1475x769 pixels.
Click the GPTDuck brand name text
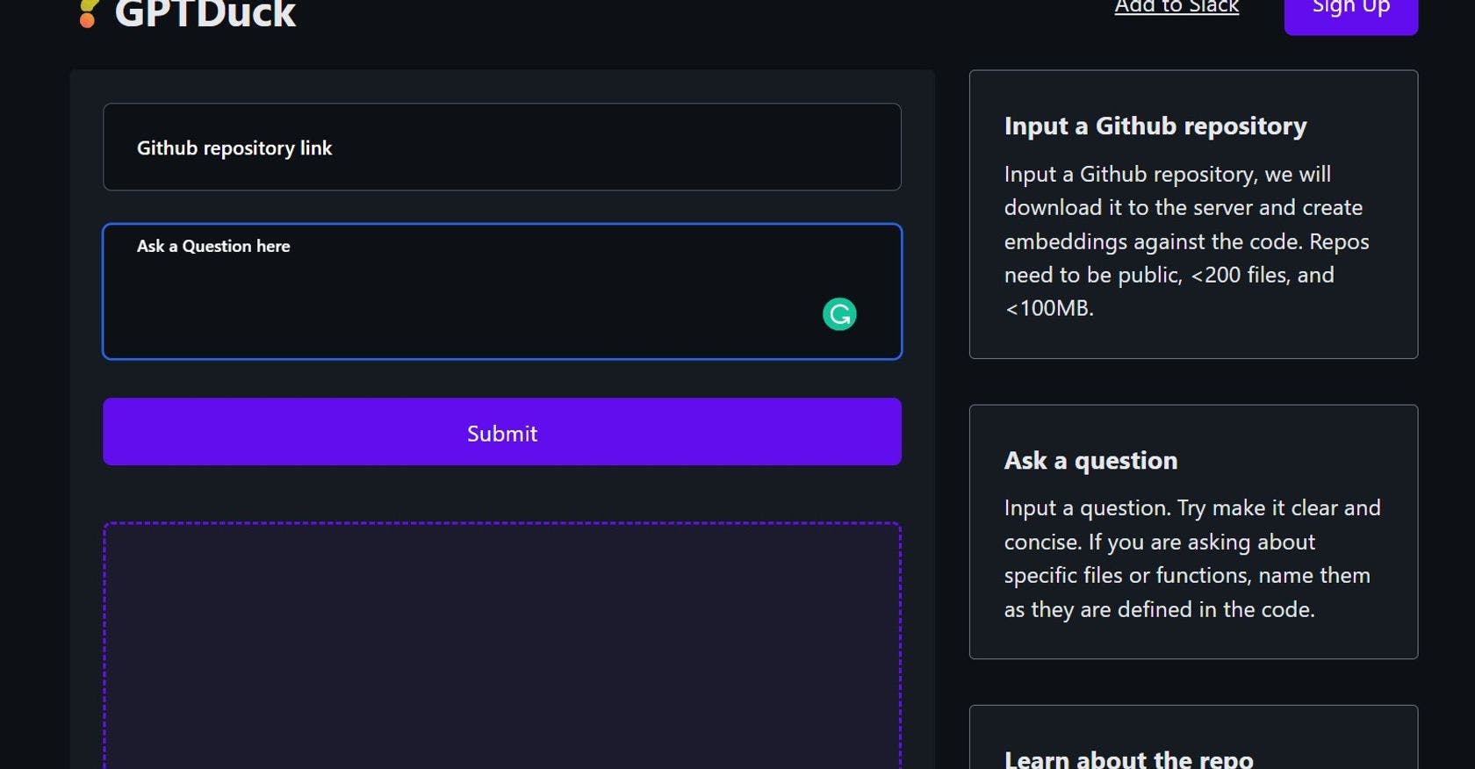[205, 14]
